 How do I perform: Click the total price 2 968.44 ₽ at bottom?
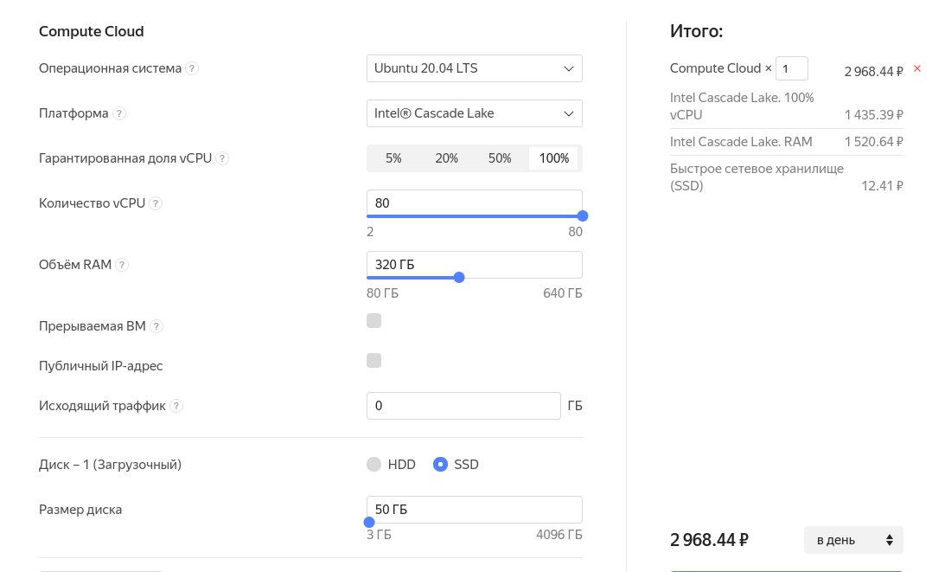pos(709,540)
